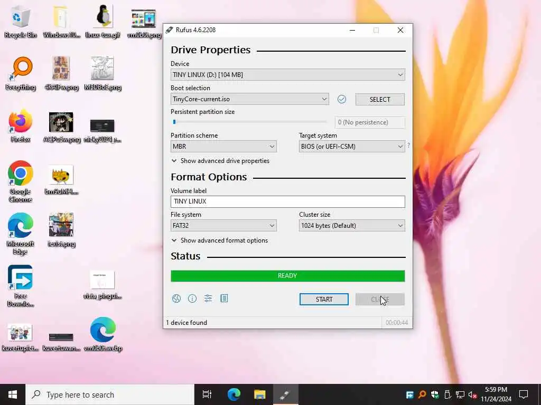Screen dimensions: 541x405
Task: Click the ISO checksum checkmark icon
Action: 342,99
